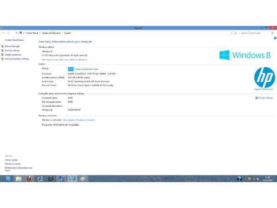Viewport: 277px width, 208px height.
Task: Get more features with new Windows edition
Action: 64,60
